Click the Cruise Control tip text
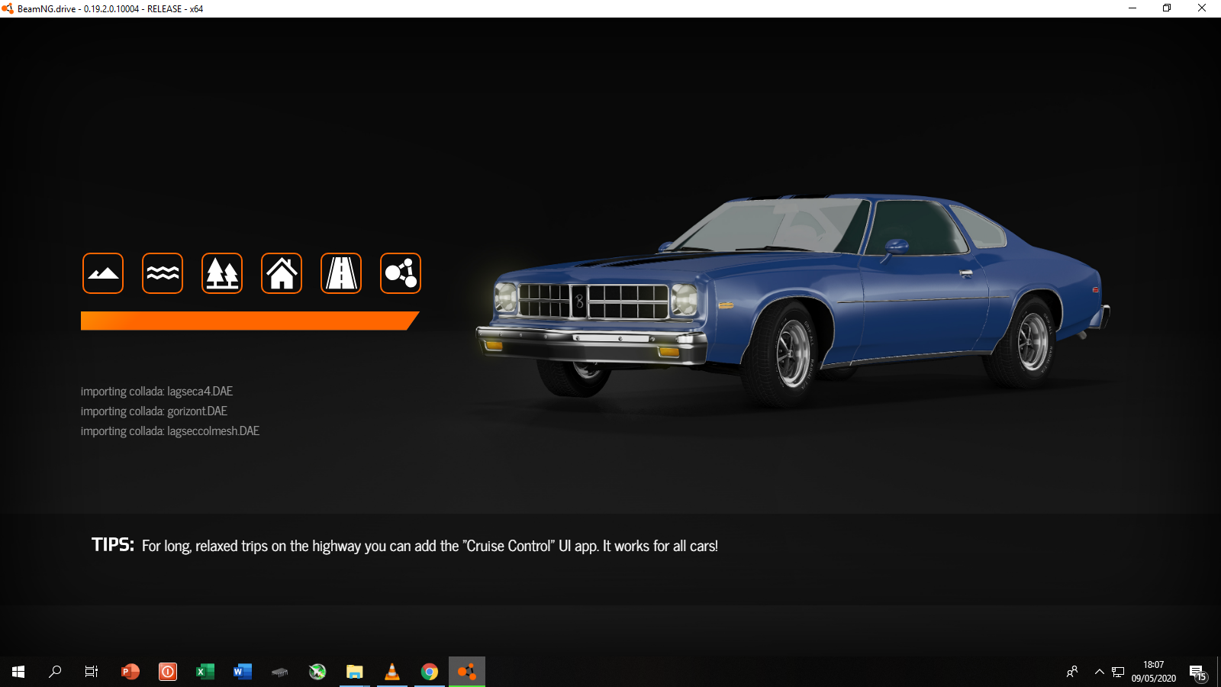 430,546
